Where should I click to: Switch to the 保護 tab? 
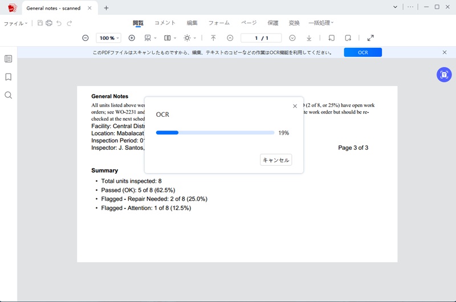tap(273, 23)
